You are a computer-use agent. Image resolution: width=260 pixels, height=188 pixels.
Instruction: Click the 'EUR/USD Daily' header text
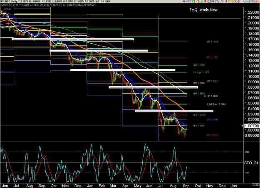tap(8, 1)
